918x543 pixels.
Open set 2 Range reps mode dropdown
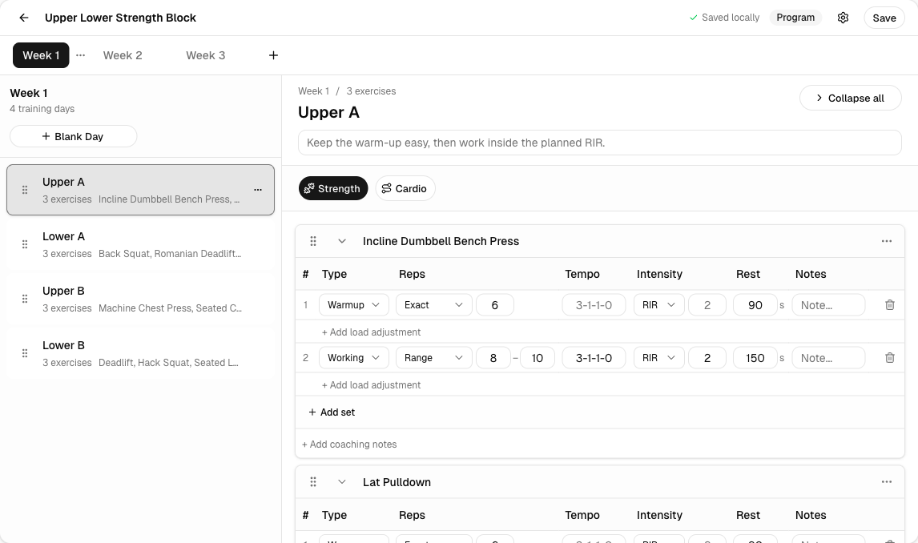[x=434, y=357]
